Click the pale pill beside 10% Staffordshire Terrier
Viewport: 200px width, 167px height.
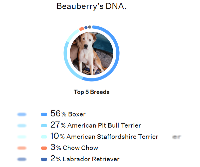44,137
